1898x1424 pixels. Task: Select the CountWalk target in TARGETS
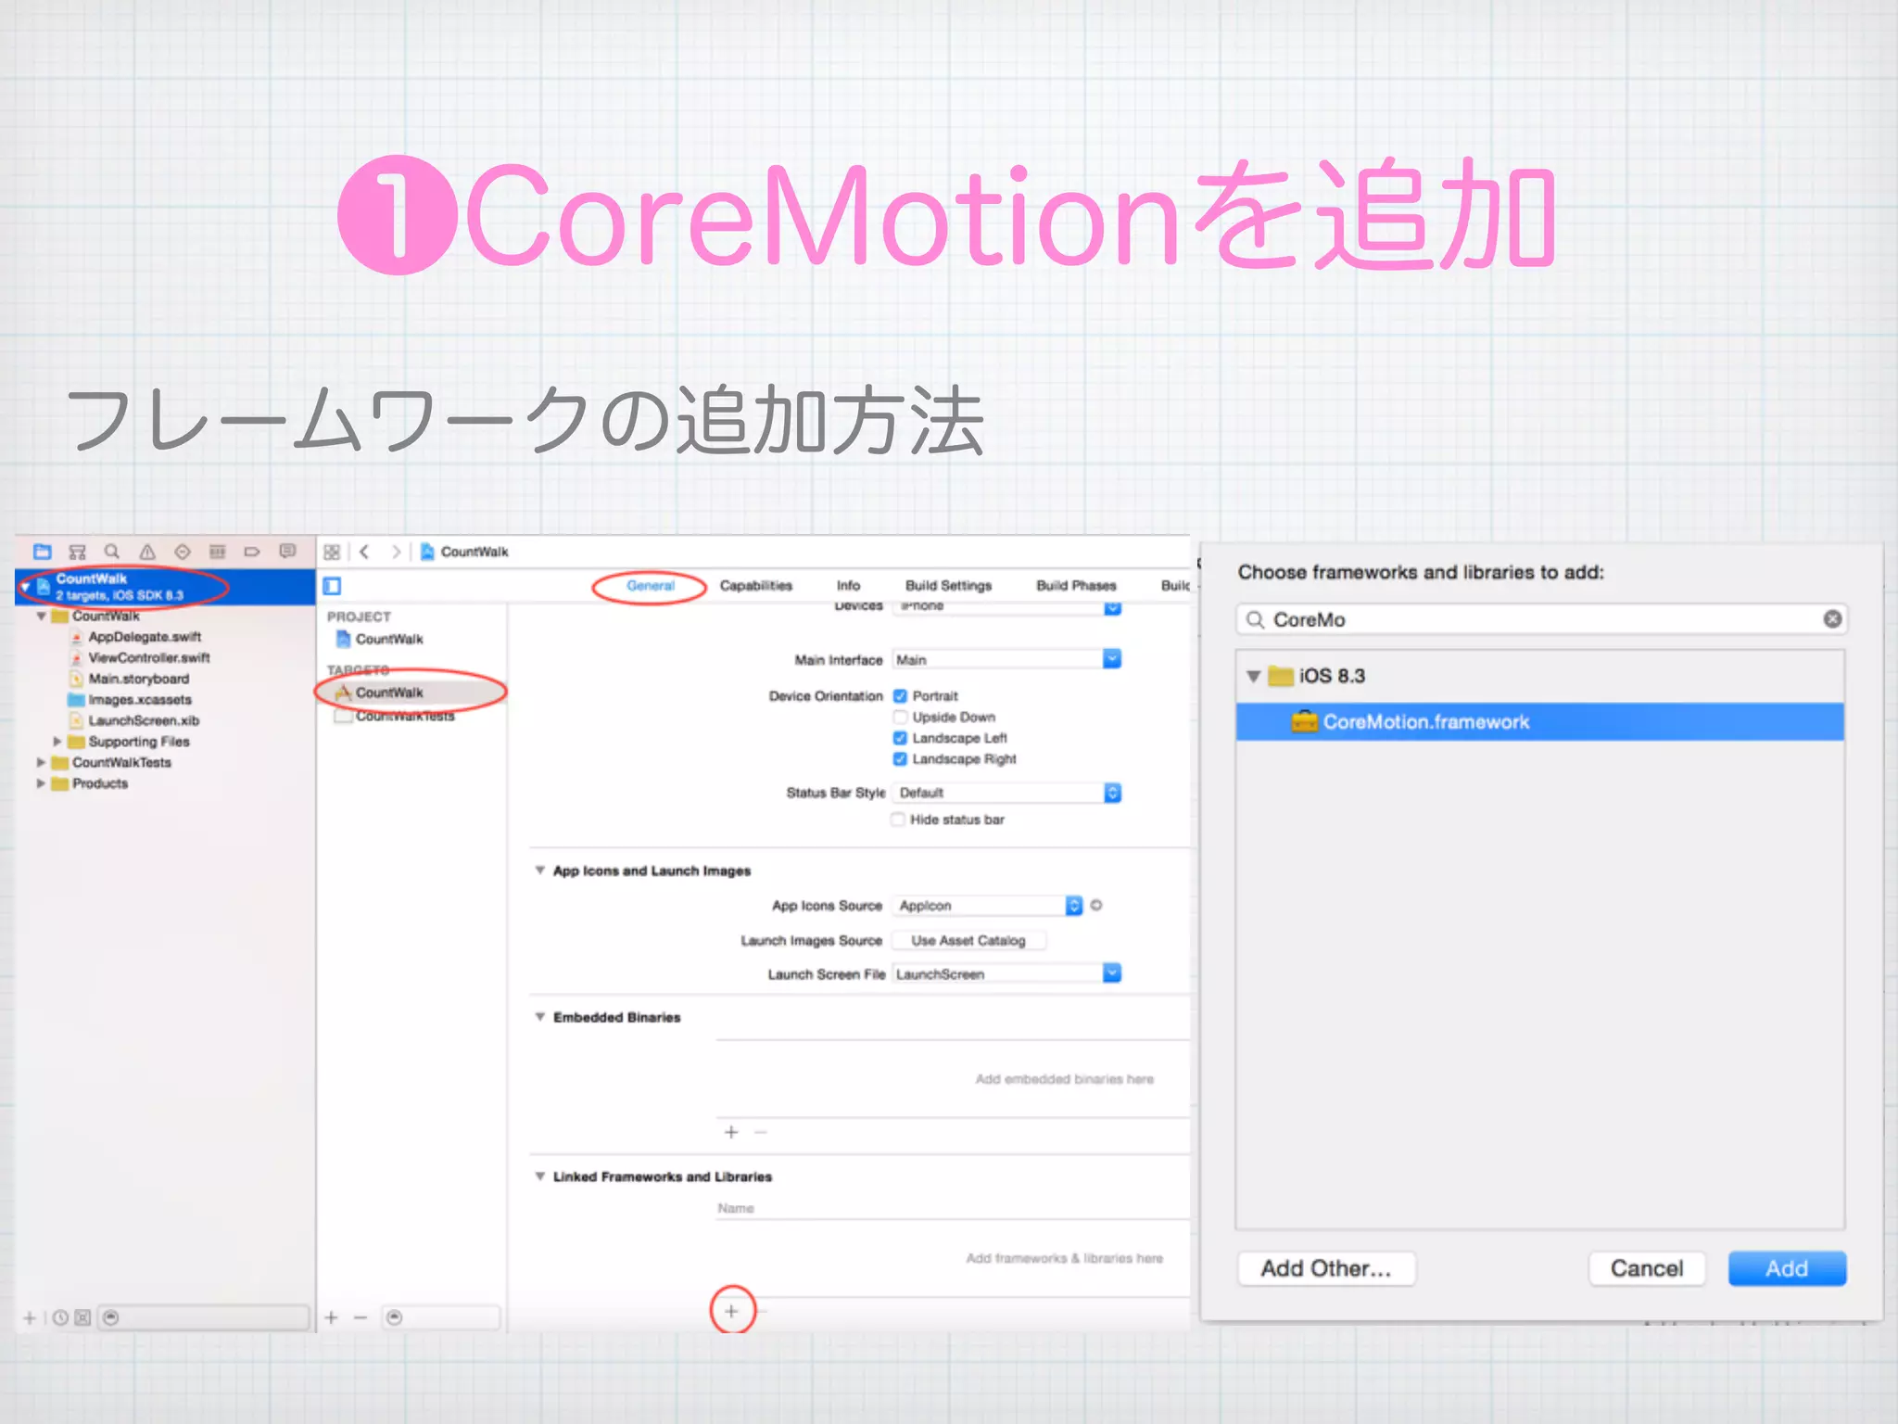[411, 693]
